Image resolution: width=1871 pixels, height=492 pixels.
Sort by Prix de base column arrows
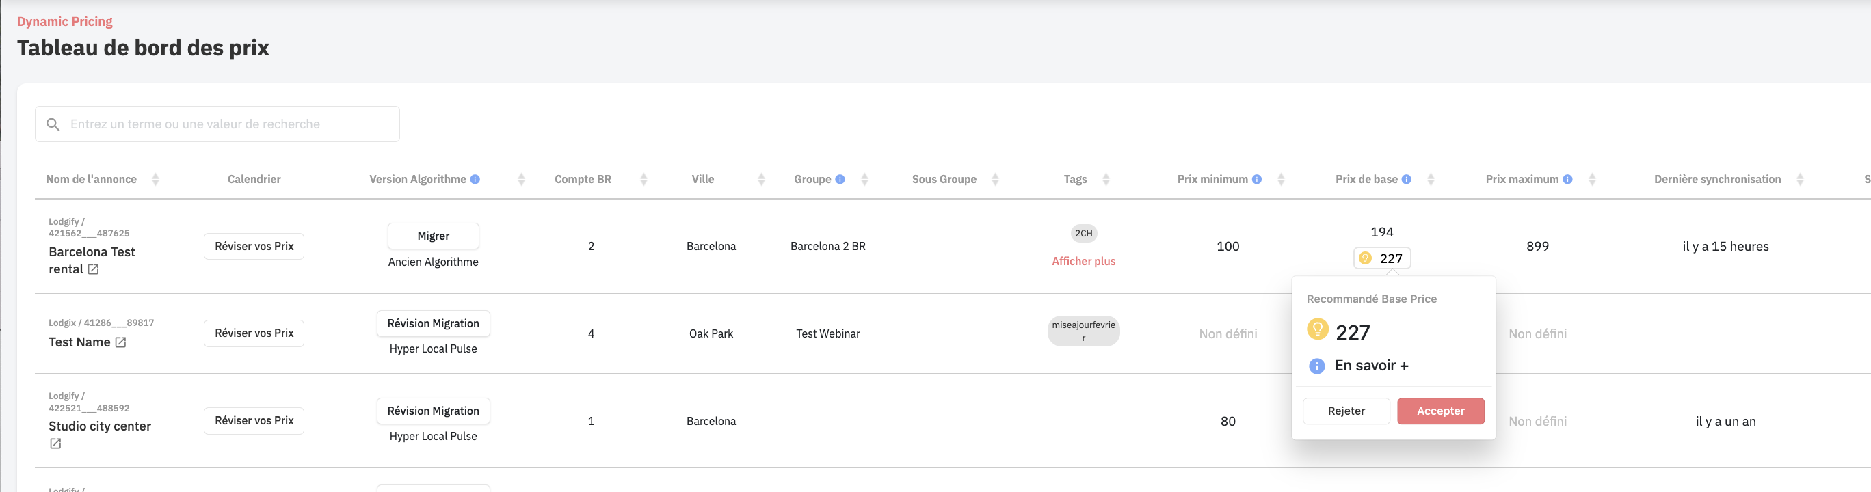click(x=1431, y=179)
